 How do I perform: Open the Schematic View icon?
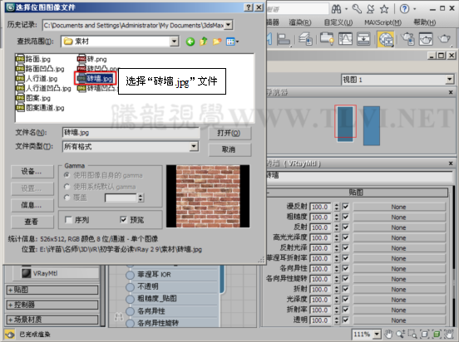pyautogui.click(x=363, y=39)
